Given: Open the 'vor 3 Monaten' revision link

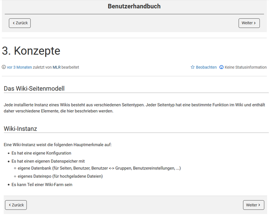Looking at the screenshot, I should 19,68.
